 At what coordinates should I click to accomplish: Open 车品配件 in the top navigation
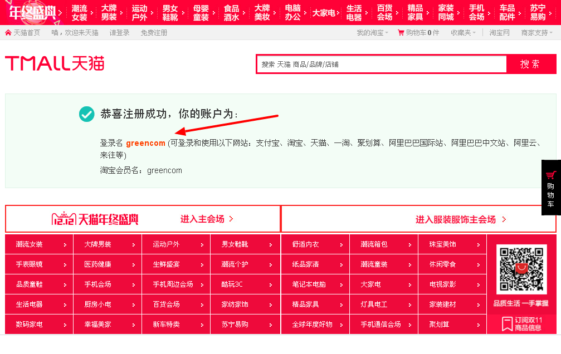[x=508, y=12]
